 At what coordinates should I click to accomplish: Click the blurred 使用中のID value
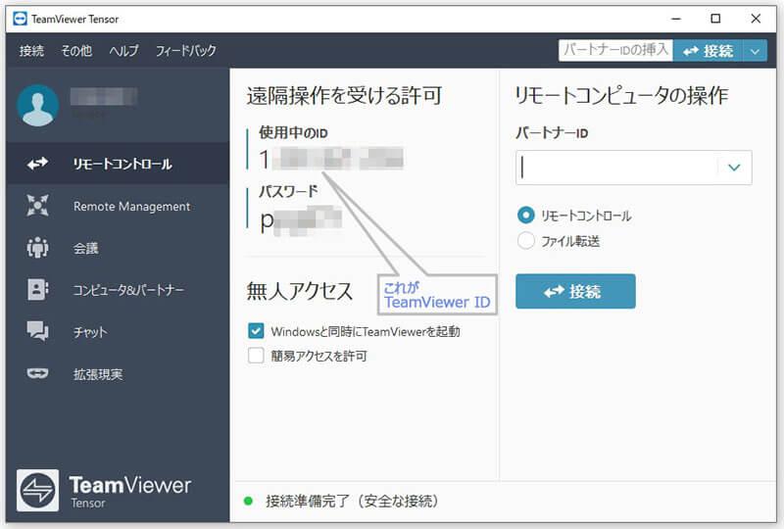[331, 159]
